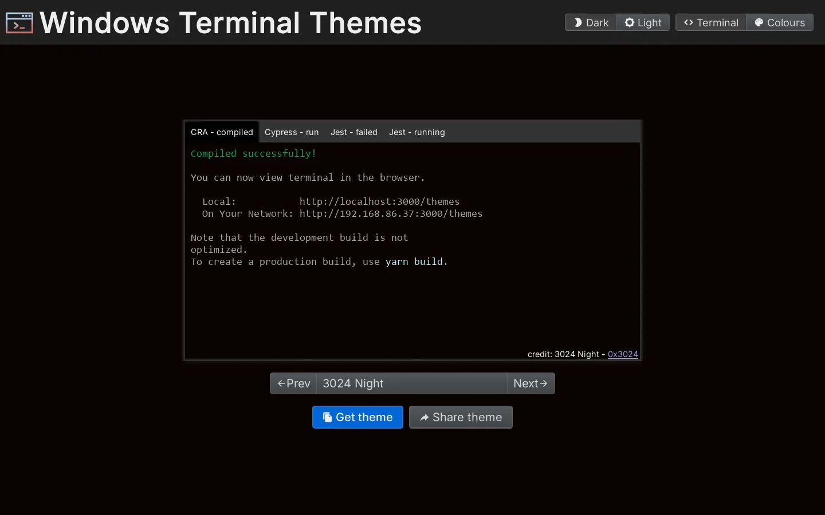Switch to the Jest - running tab
The width and height of the screenshot is (825, 515).
417,132
